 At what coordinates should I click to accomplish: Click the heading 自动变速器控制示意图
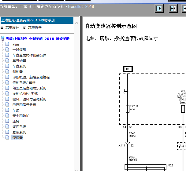tap(111, 26)
